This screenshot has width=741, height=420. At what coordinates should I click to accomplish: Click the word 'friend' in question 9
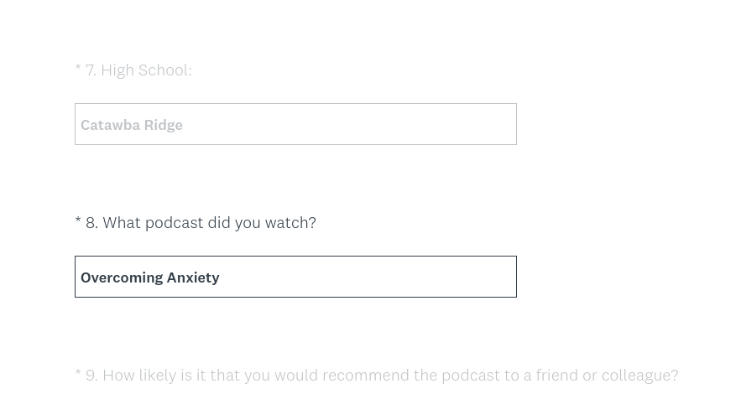[557, 375]
